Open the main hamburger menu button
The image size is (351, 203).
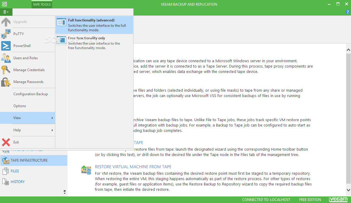[6, 12]
